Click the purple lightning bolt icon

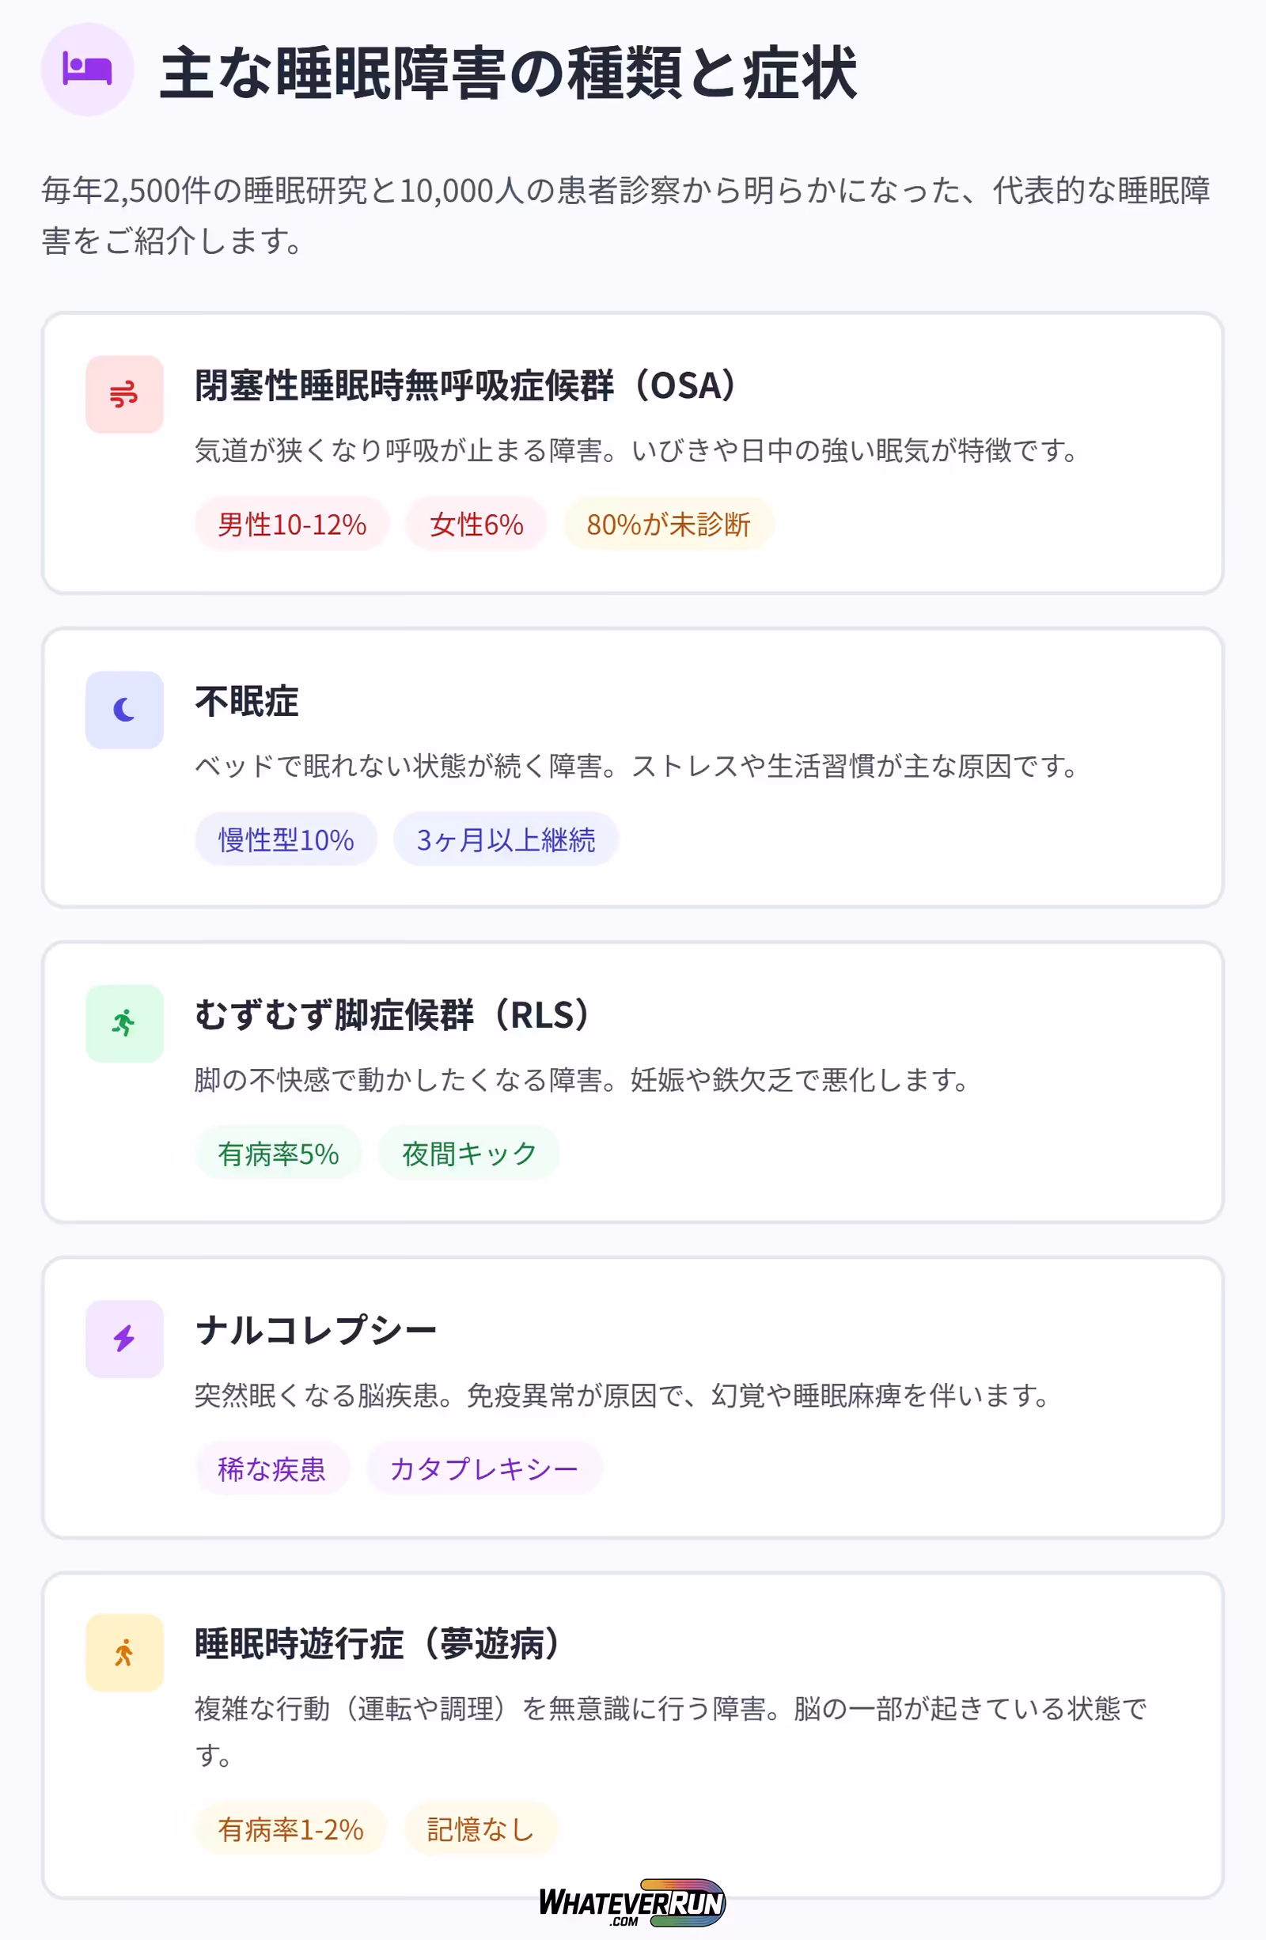(124, 1339)
